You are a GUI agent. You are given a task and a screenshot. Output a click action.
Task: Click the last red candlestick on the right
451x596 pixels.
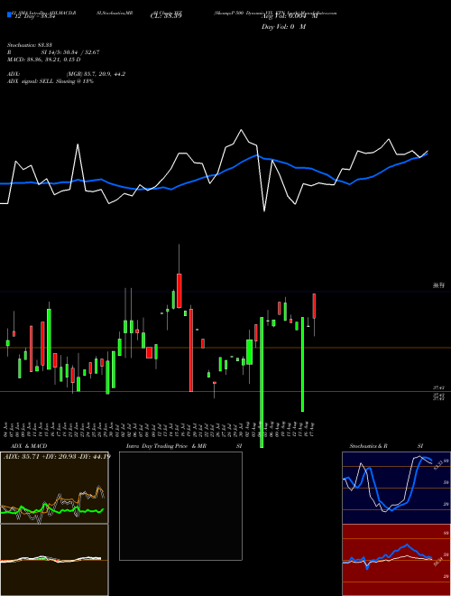coord(314,306)
